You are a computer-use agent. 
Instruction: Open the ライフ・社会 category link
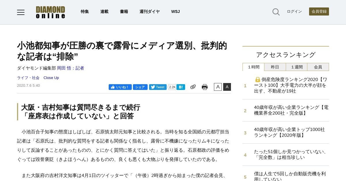pyautogui.click(x=28, y=78)
